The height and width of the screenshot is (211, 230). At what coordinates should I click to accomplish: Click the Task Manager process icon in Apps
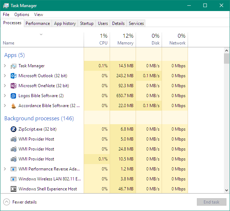[14, 66]
